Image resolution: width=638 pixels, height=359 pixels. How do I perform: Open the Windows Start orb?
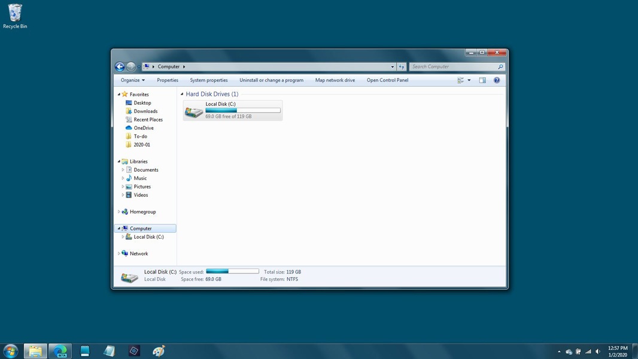[x=11, y=351]
